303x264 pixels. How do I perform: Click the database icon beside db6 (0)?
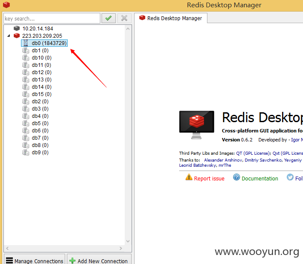click(x=26, y=130)
